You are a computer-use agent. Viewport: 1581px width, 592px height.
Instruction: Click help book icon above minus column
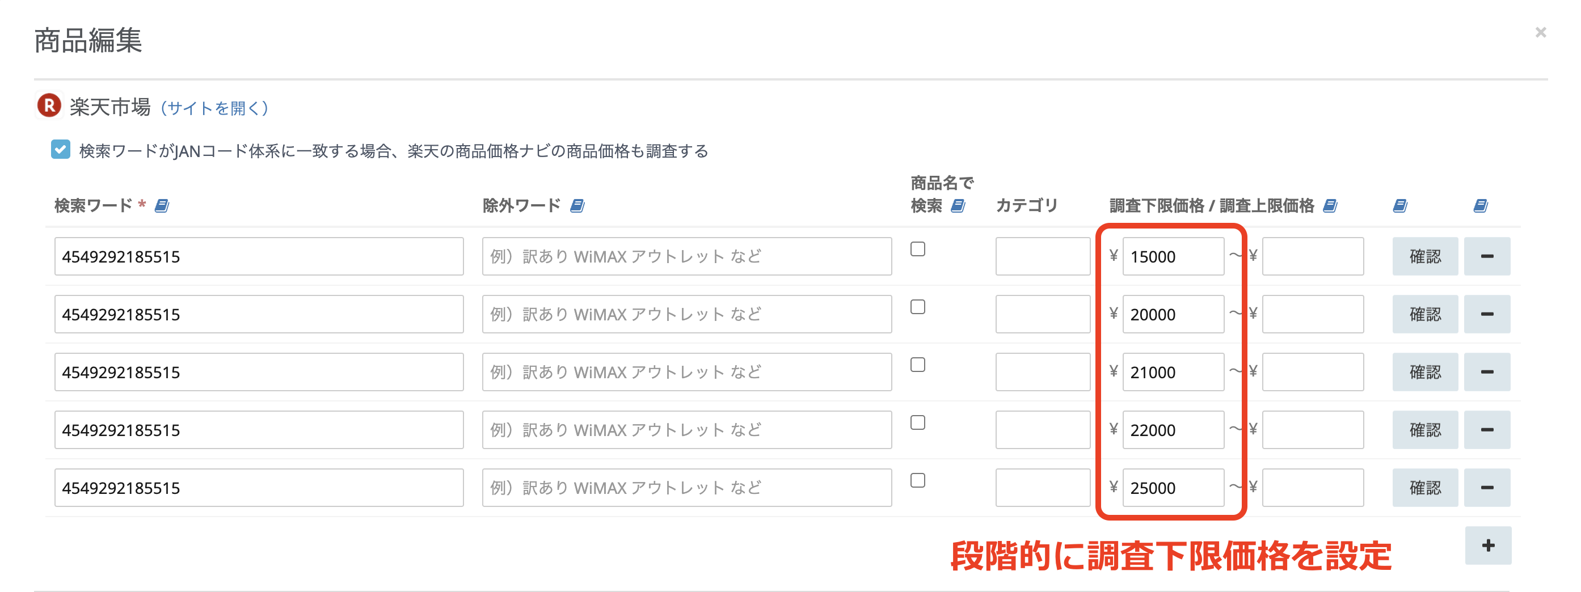pyautogui.click(x=1481, y=206)
